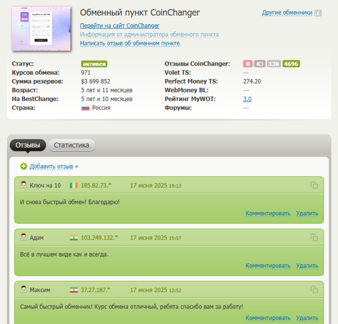The width and height of the screenshot is (338, 324).
Task: Open the MyWOT rating 3.0 link
Action: click(x=247, y=99)
